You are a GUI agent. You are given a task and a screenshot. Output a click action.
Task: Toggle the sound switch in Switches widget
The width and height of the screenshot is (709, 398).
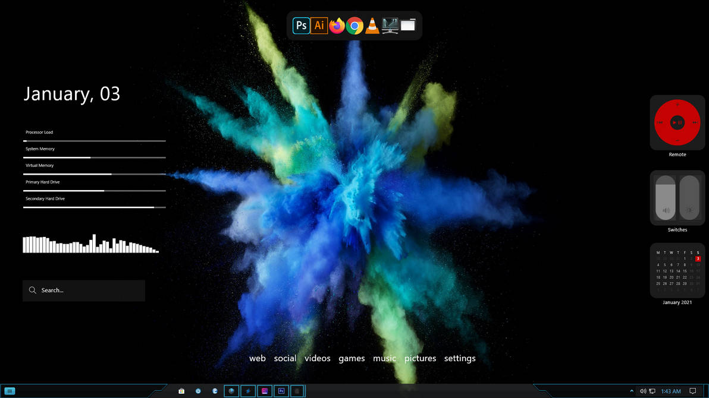[666, 198]
